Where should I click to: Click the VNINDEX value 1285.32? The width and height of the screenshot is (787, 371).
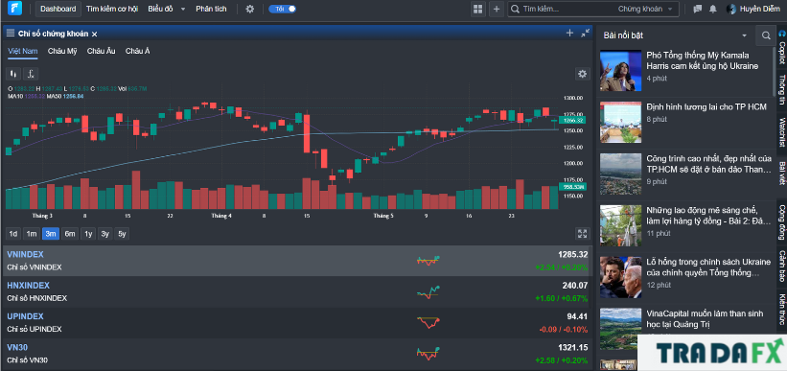(x=572, y=255)
